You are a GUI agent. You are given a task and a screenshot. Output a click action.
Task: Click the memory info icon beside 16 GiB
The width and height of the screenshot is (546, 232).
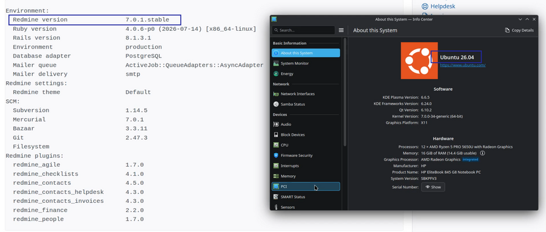click(x=483, y=153)
